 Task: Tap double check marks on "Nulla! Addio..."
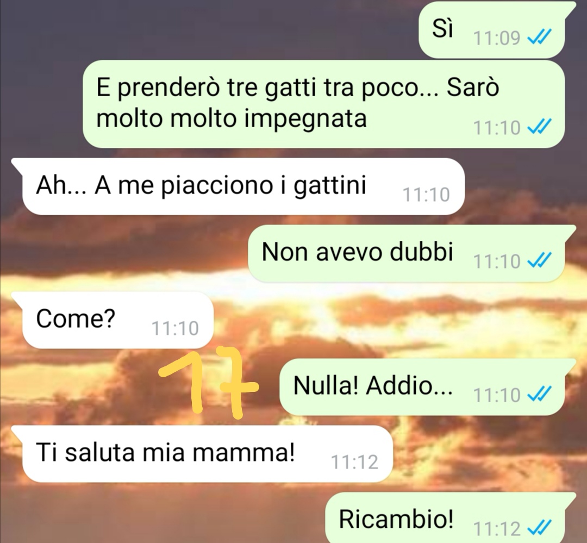click(x=539, y=394)
